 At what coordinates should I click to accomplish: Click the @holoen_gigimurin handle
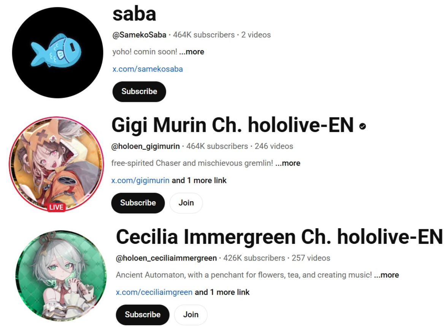coord(145,146)
